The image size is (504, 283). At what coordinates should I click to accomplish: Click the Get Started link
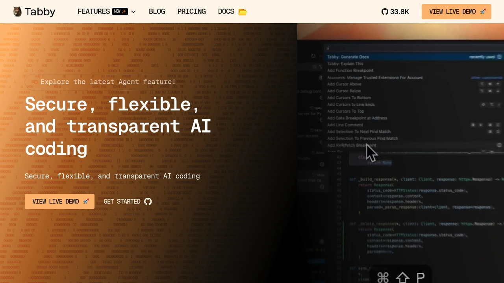[122, 202]
